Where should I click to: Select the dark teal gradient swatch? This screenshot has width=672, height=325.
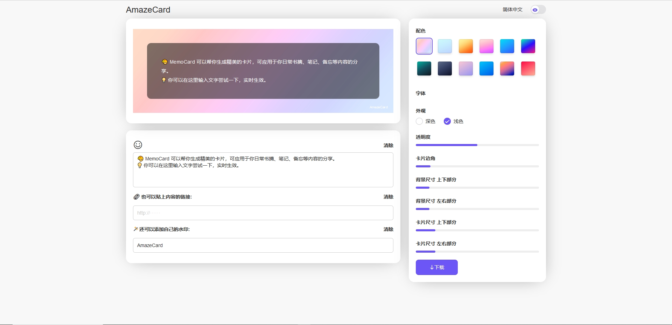424,68
